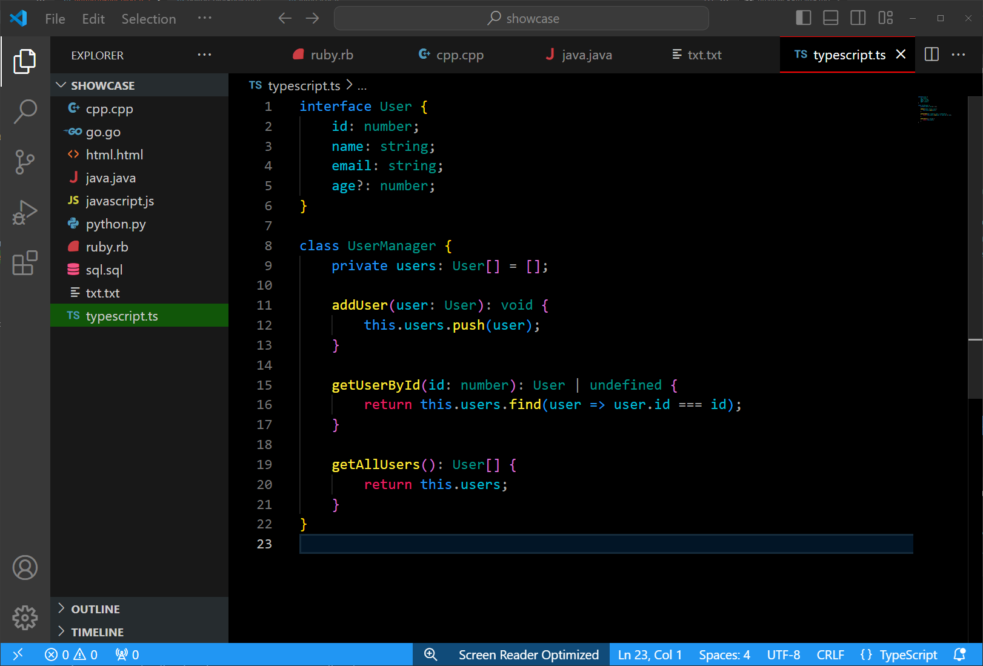Click the word getUserById on line 15
The width and height of the screenshot is (983, 666).
point(376,385)
